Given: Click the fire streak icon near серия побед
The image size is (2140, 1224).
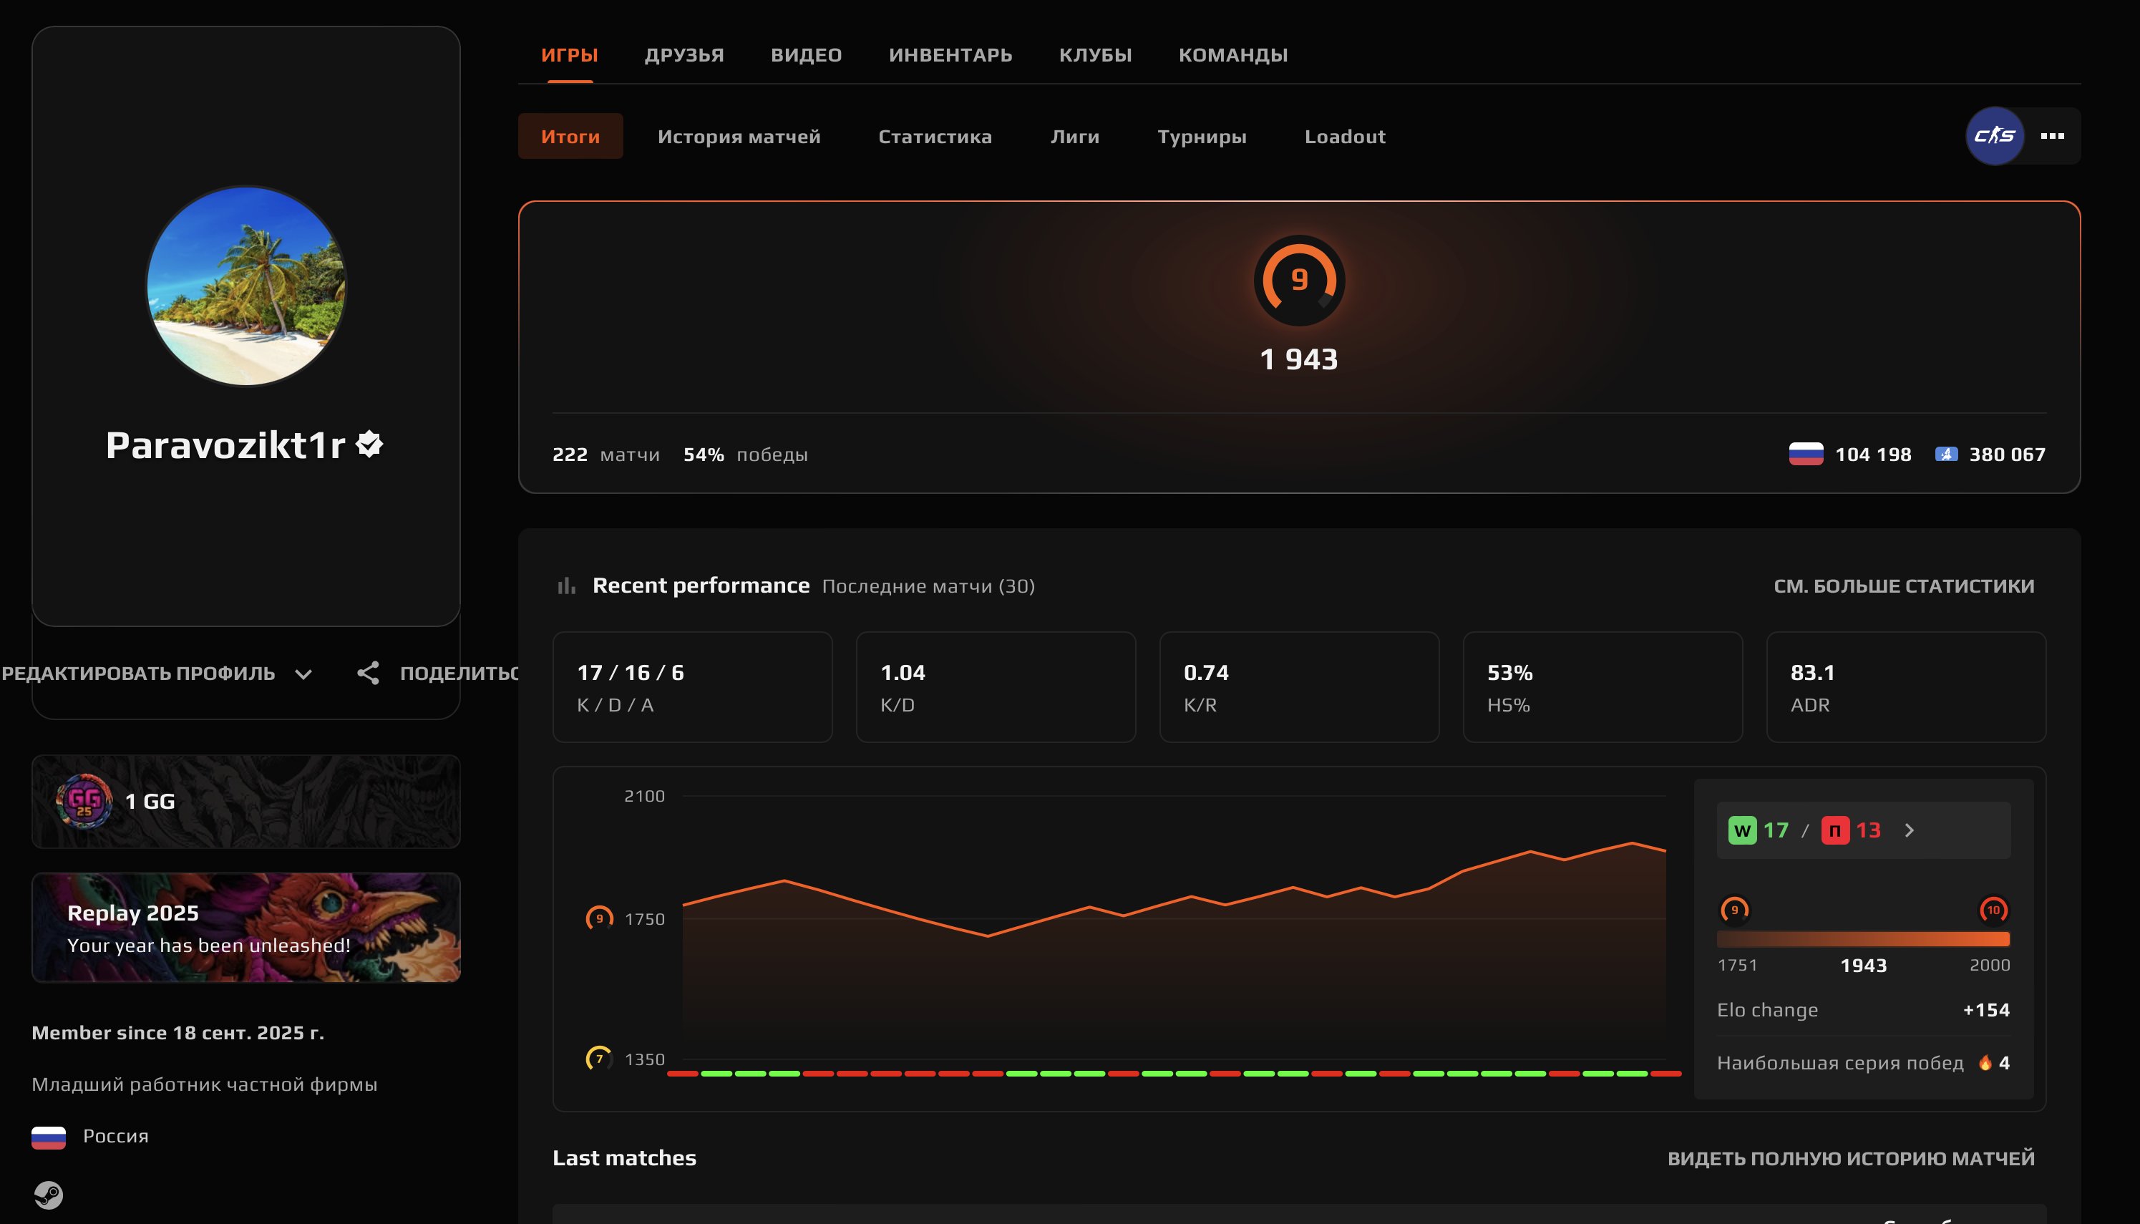Looking at the screenshot, I should pyautogui.click(x=1984, y=1062).
